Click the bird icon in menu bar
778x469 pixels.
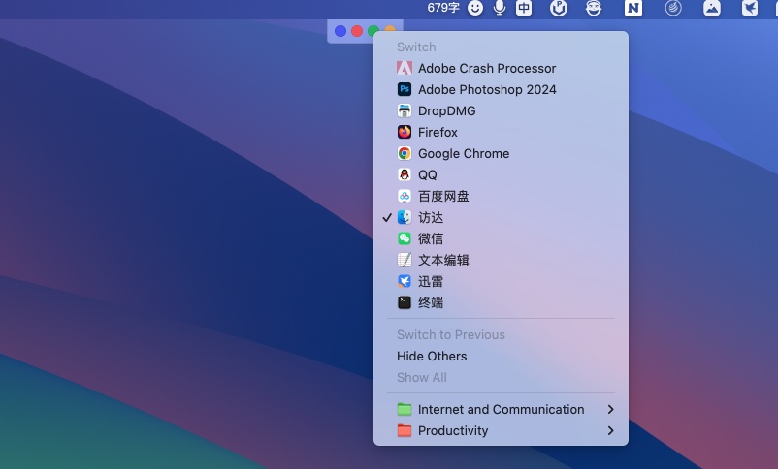click(x=750, y=8)
